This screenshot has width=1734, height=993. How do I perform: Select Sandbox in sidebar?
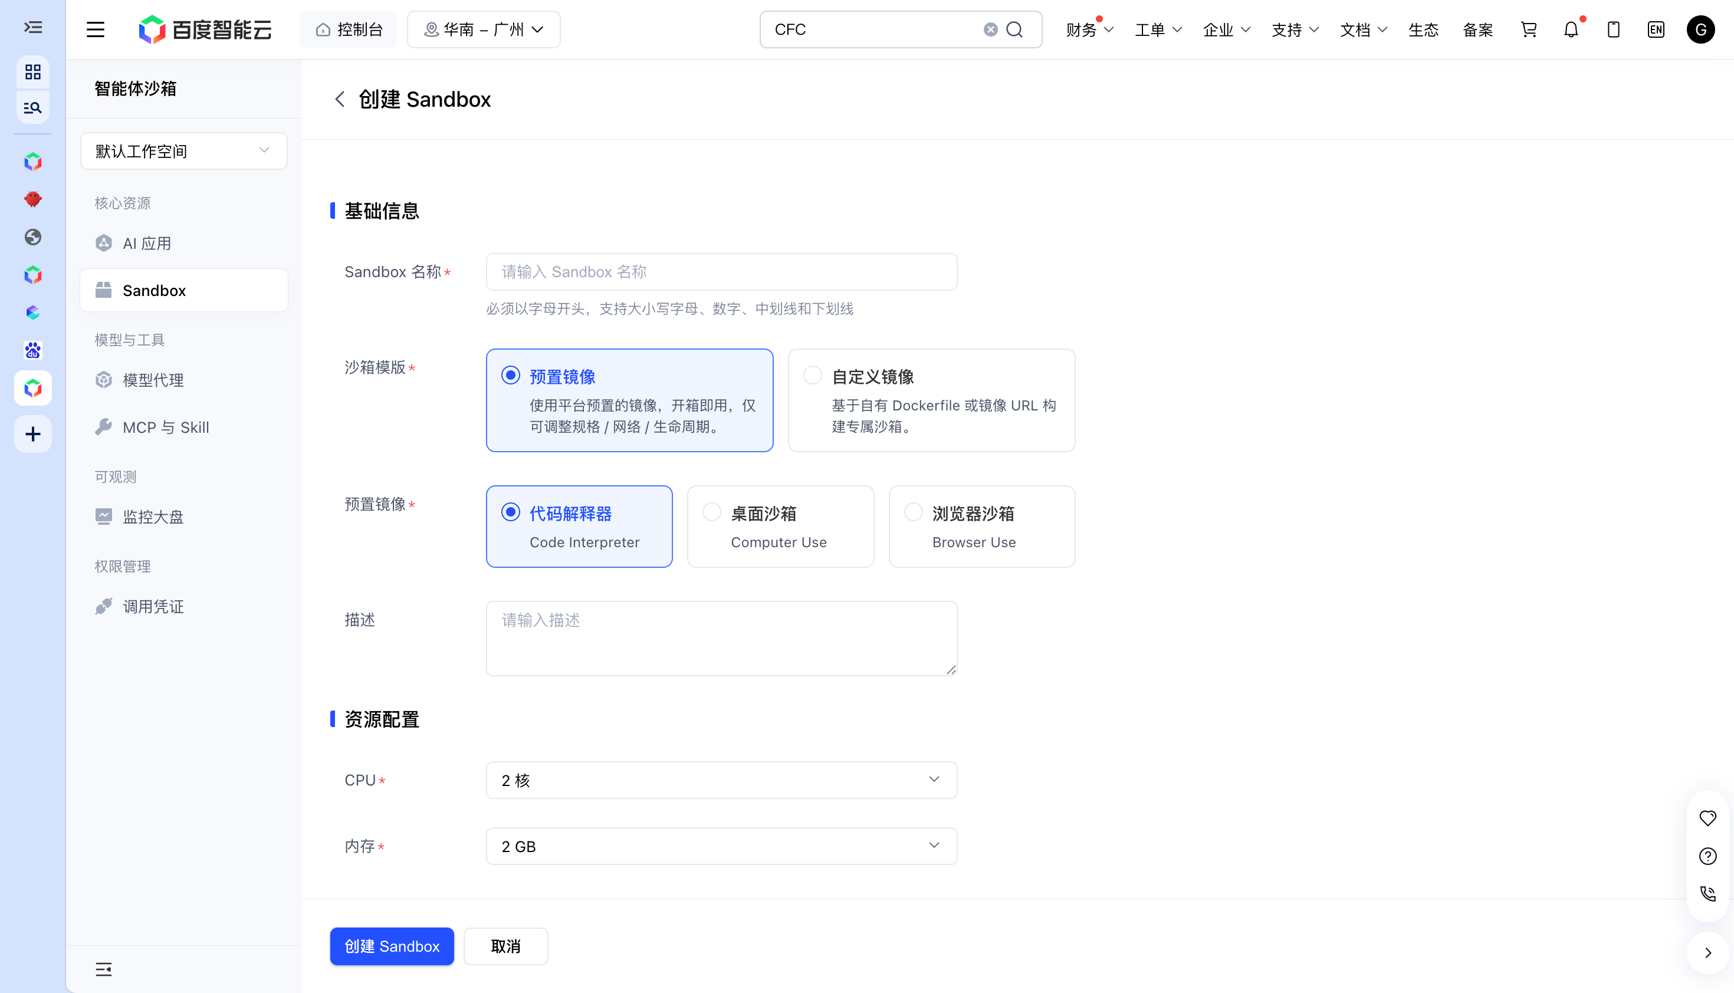click(183, 291)
